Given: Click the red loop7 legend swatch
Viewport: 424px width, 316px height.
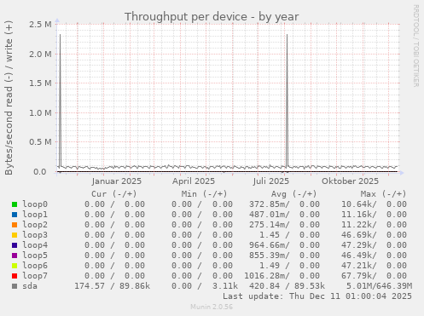Looking at the screenshot, I should click(x=15, y=276).
